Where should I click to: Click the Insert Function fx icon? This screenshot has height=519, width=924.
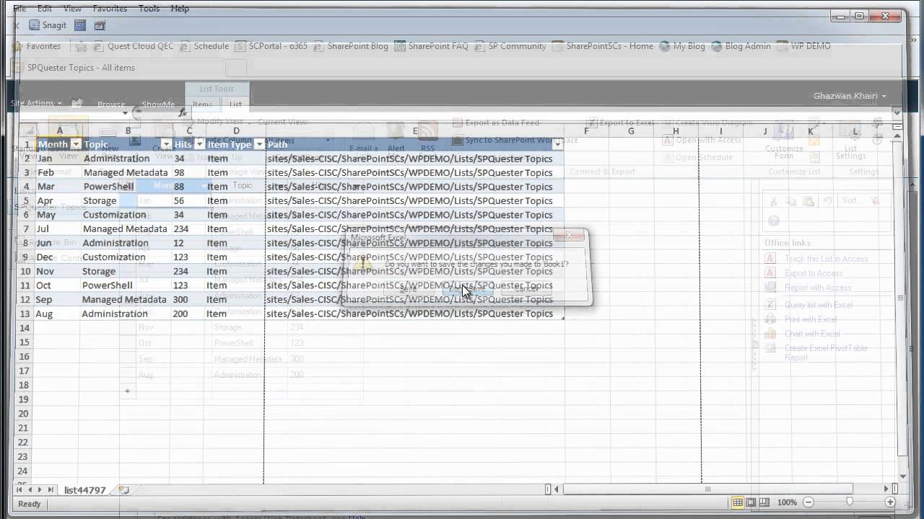click(x=183, y=112)
